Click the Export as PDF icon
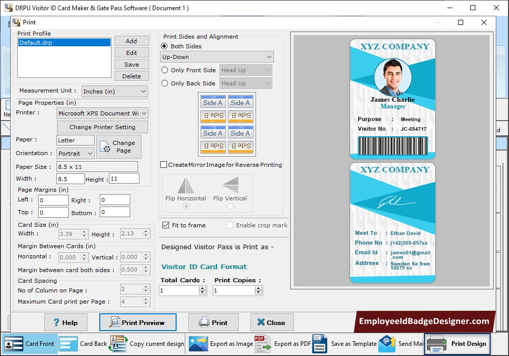 [x=262, y=344]
